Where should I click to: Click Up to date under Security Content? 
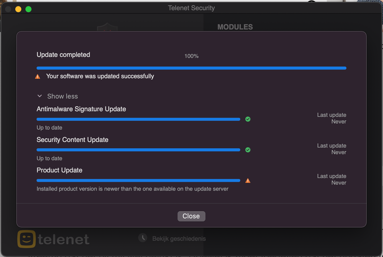coord(49,158)
